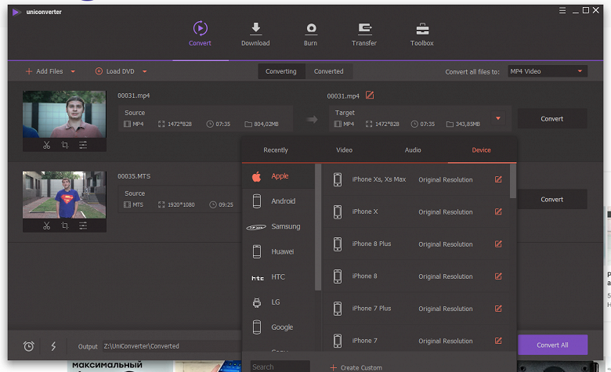Open the Burn section
This screenshot has height=372, width=611.
coord(310,34)
